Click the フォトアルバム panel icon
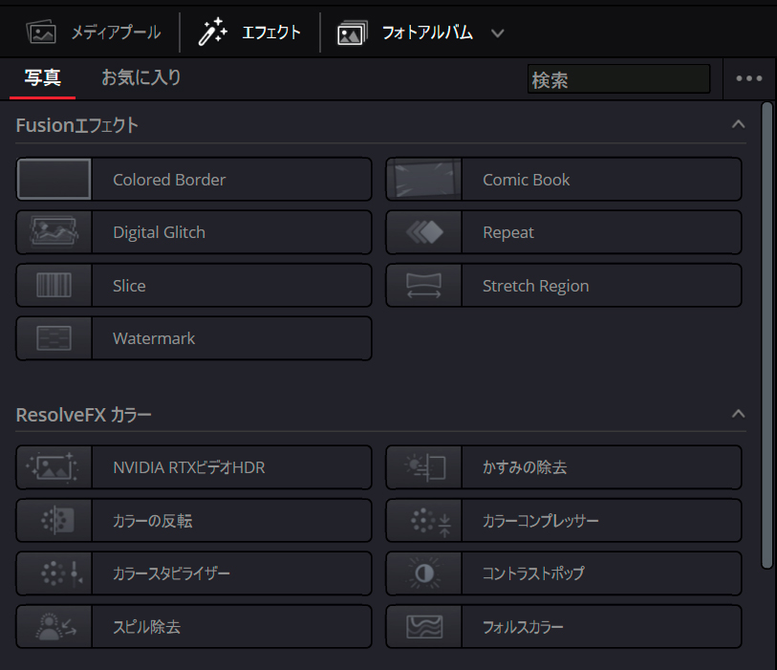Viewport: 777px width, 670px height. [352, 31]
